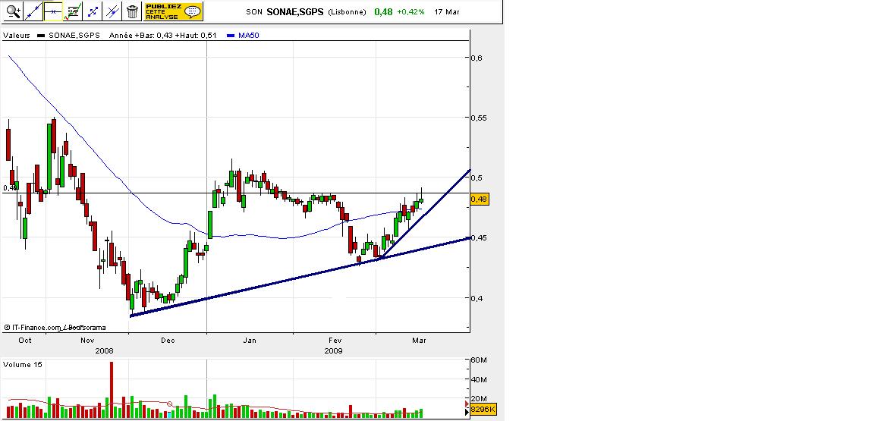The width and height of the screenshot is (887, 421).
Task: Click the 8296K volume tag
Action: point(483,409)
